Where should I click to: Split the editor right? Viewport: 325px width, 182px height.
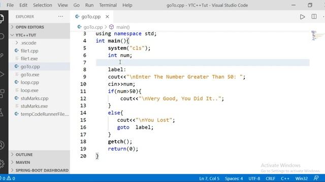314,17
